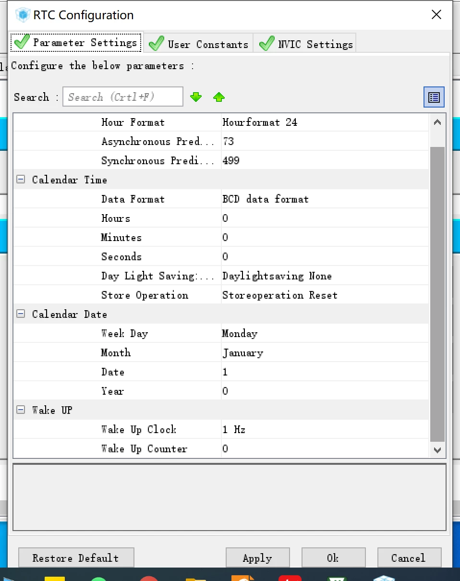The width and height of the screenshot is (460, 581).
Task: Select the Hour Format parameter label
Action: click(x=133, y=122)
